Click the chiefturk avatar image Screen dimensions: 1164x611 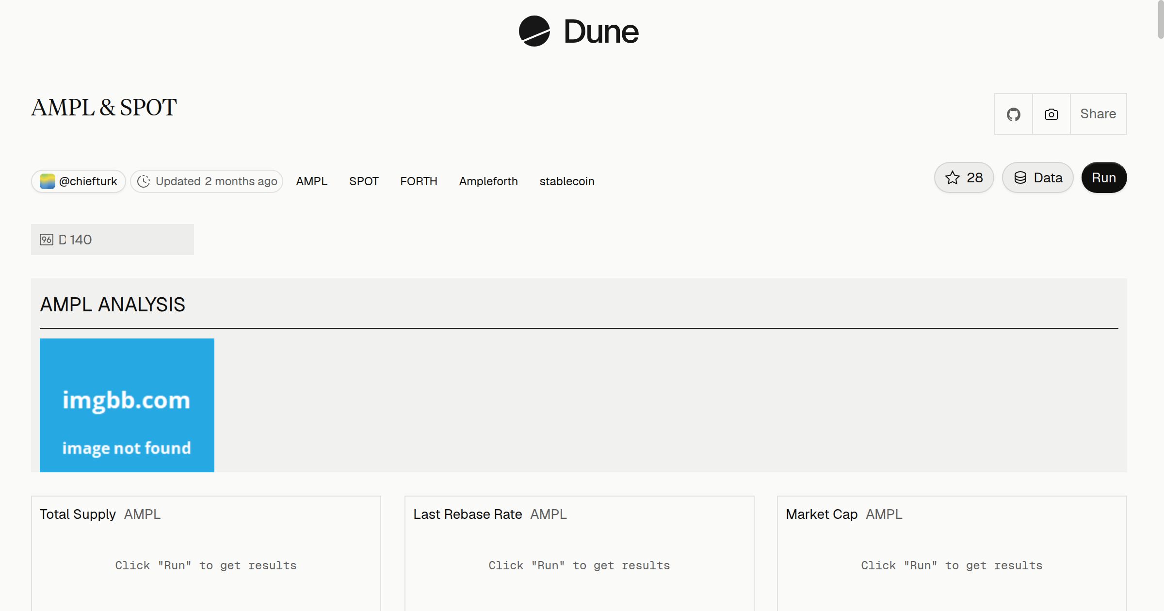[47, 181]
